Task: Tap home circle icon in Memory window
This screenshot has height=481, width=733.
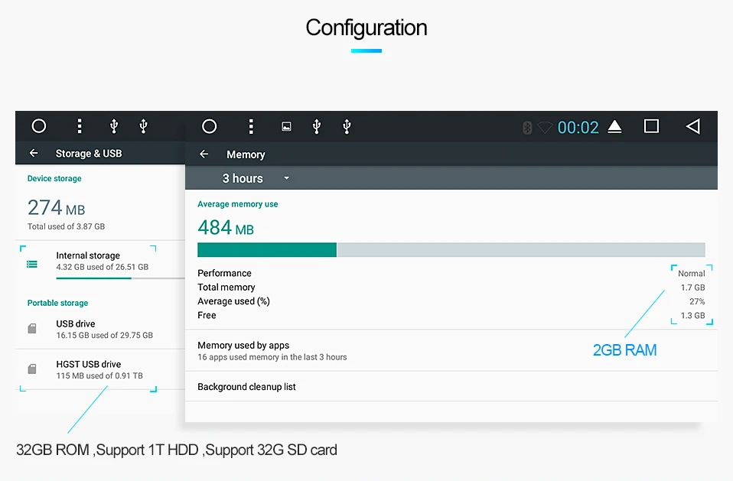Action: 210,126
